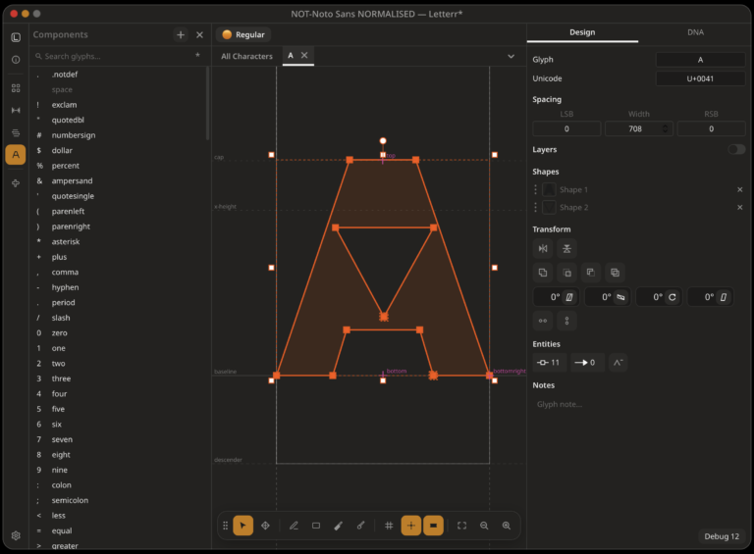
Task: Flip shape horizontally in Transform
Action: (543, 249)
